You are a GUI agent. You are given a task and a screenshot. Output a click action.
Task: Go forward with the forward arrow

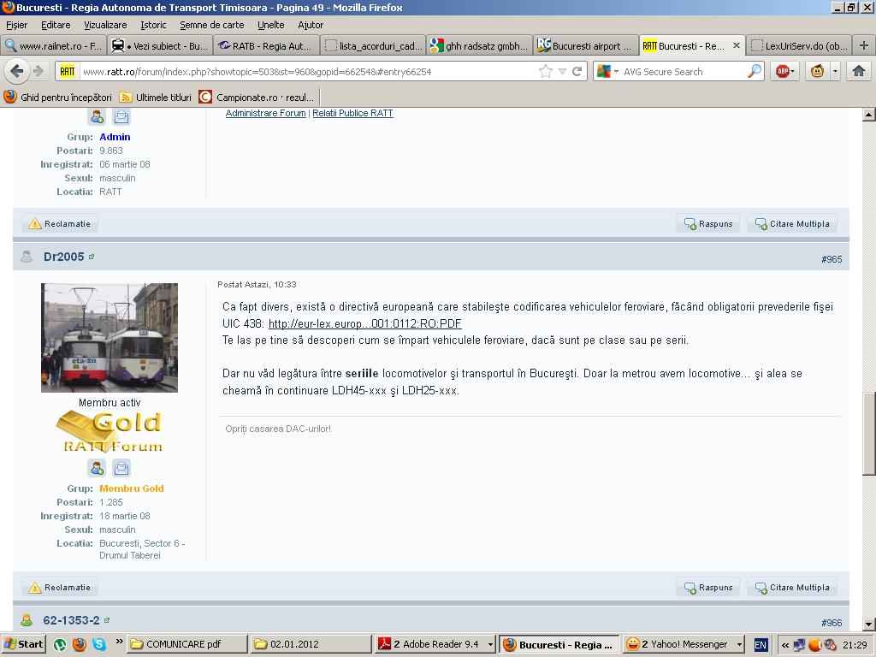pyautogui.click(x=38, y=71)
